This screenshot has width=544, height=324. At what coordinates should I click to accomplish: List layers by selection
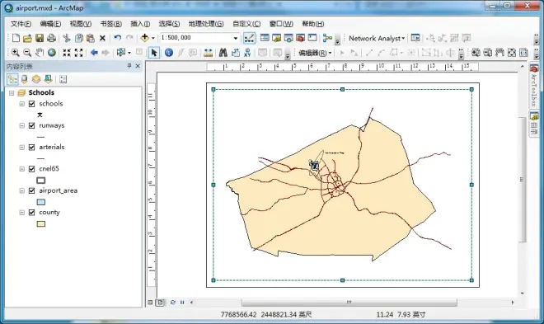[48, 79]
